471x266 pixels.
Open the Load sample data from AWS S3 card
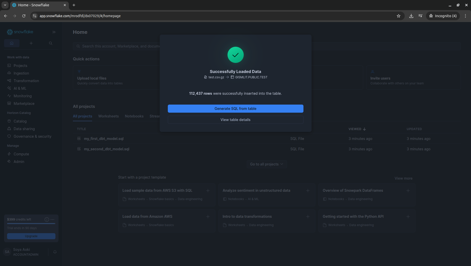point(167,195)
